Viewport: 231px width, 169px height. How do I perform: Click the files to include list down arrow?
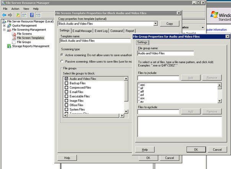click(220, 101)
